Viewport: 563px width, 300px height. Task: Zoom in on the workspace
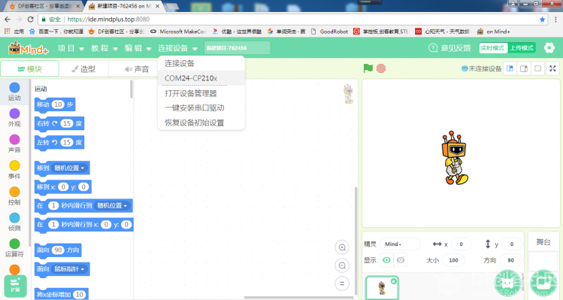(342, 247)
